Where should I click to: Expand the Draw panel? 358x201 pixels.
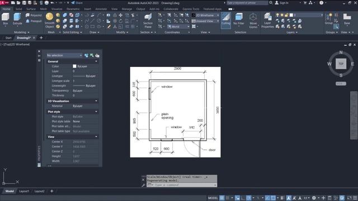click(95, 32)
